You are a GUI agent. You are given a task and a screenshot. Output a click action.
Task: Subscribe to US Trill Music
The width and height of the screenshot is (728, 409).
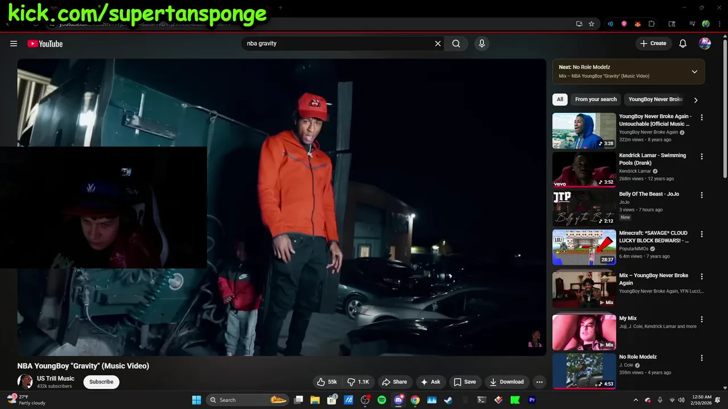point(101,382)
